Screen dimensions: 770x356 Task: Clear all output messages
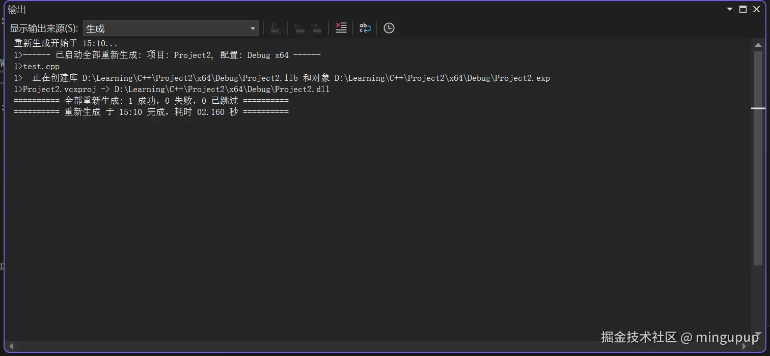point(341,28)
